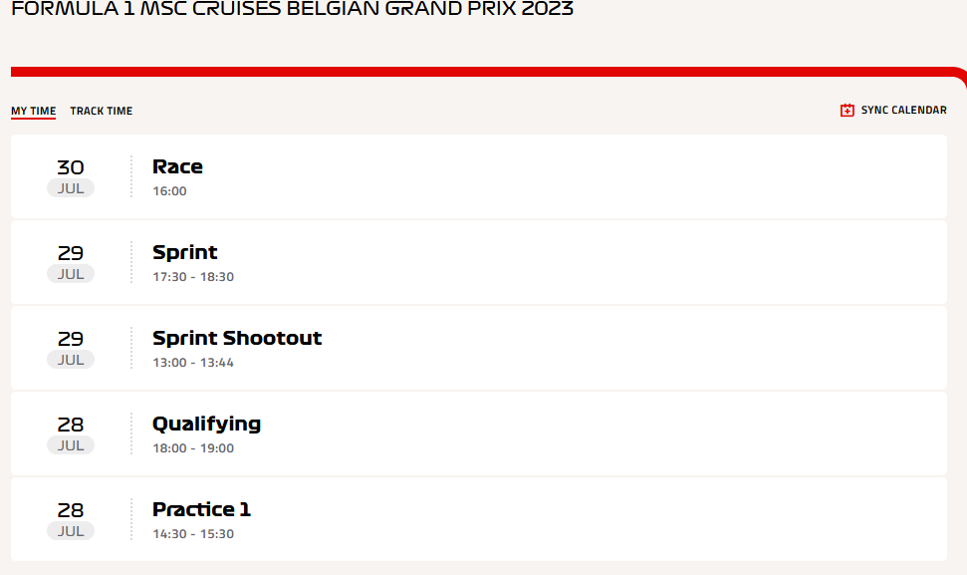Click the red Sync Calendar icon
This screenshot has height=575, width=967.
[x=846, y=111]
